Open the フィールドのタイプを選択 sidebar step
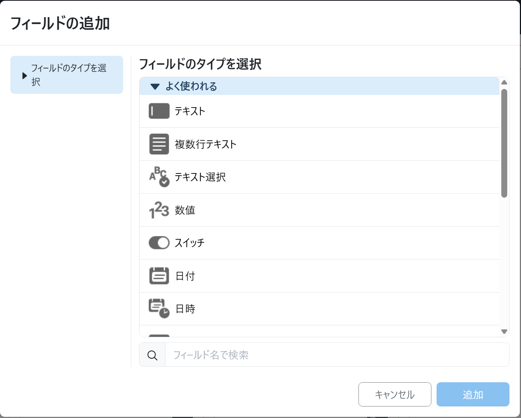The width and height of the screenshot is (521, 418). point(68,75)
